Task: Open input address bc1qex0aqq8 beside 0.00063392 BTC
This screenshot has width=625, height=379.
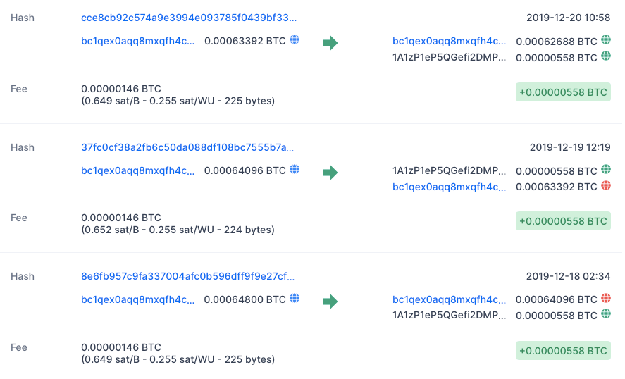Action: (138, 41)
